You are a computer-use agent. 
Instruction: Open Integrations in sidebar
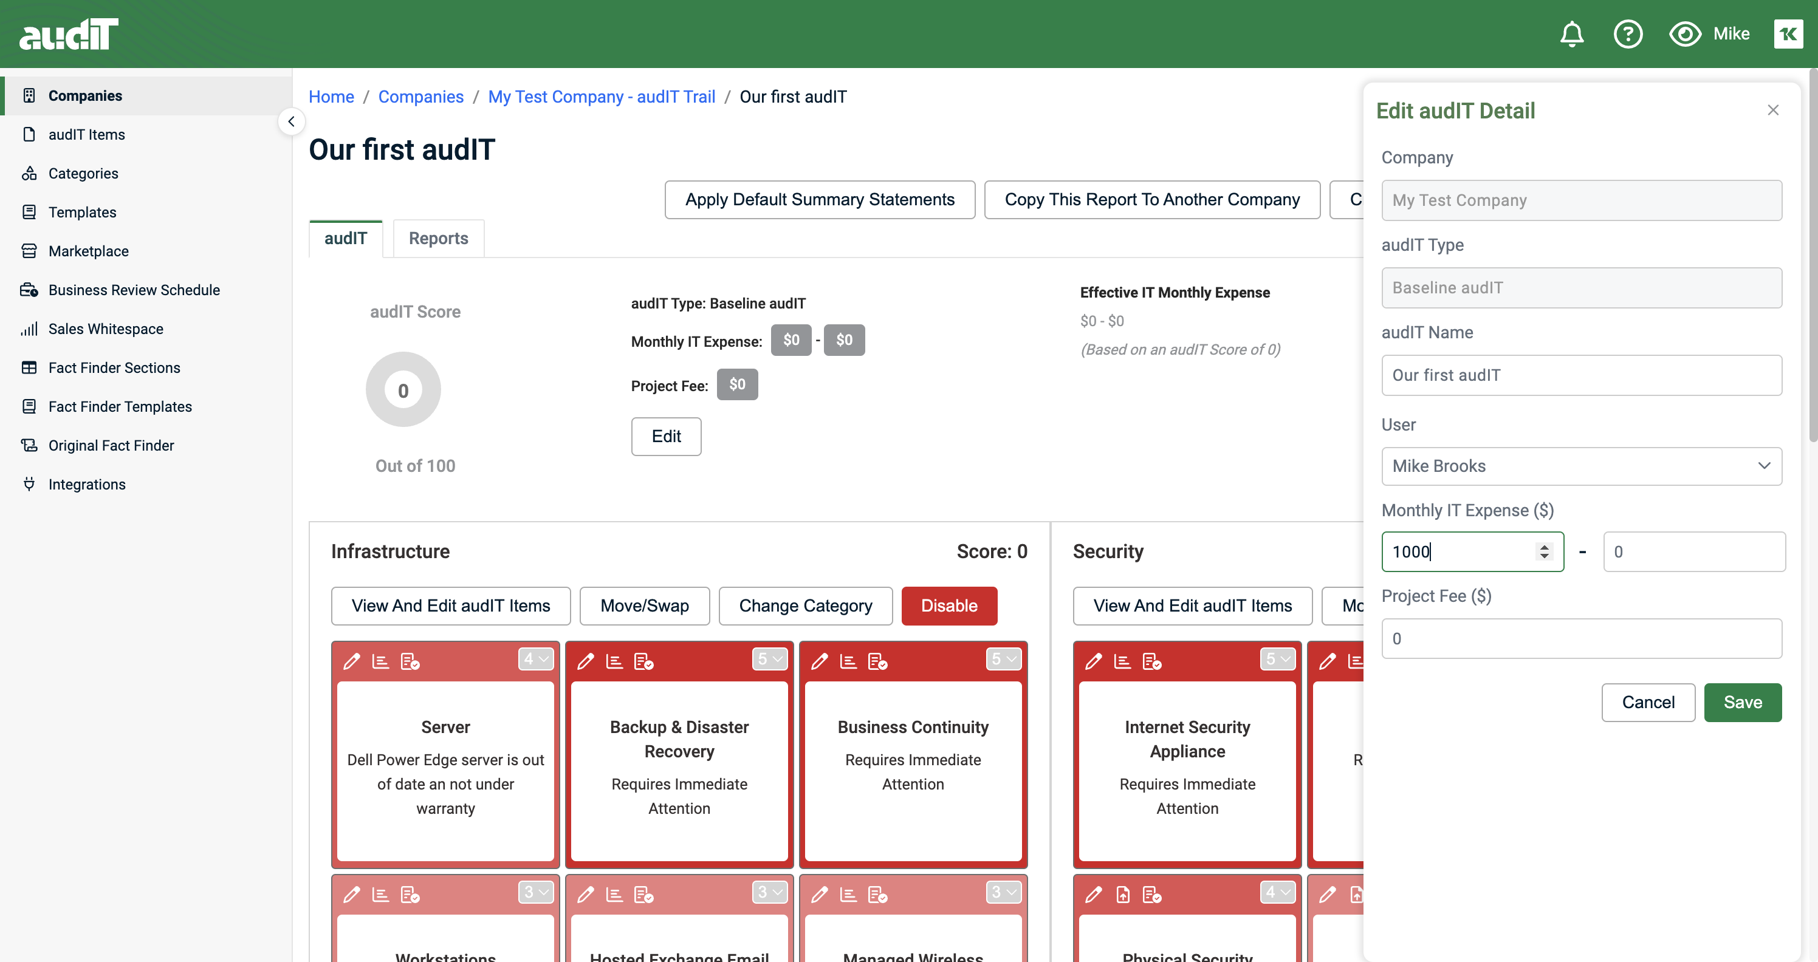(x=87, y=485)
